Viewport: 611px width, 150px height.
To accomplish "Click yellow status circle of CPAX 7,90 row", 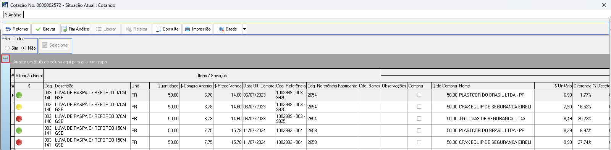I will coord(19,107).
